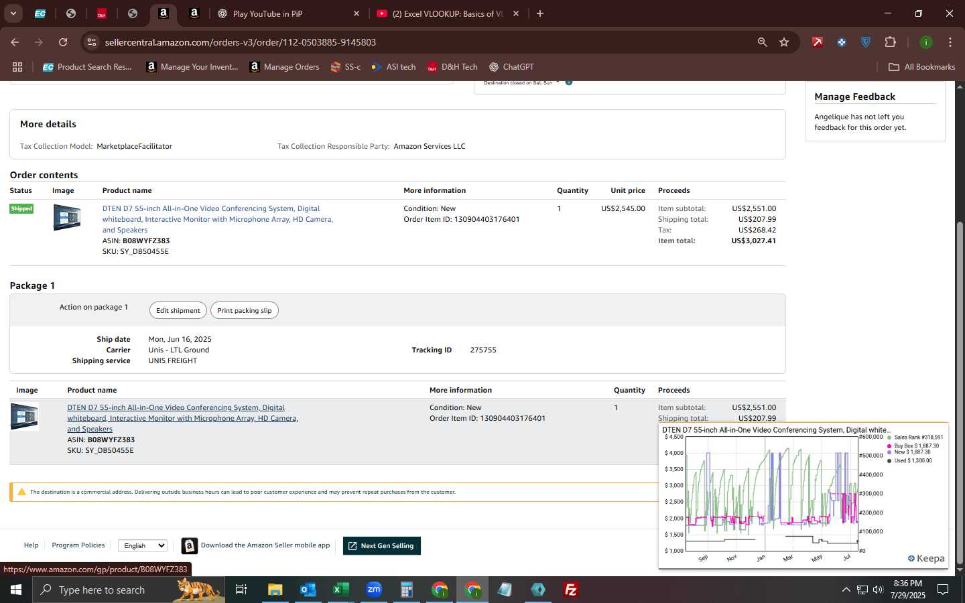The height and width of the screenshot is (603, 965).
Task: Open Zoom from the taskbar
Action: tap(374, 590)
